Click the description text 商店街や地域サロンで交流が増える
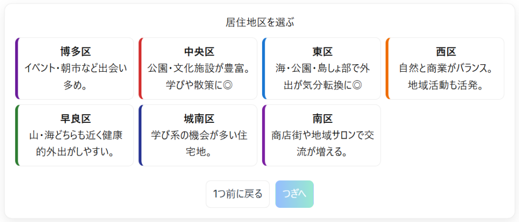The height and width of the screenshot is (222, 519). (322, 143)
